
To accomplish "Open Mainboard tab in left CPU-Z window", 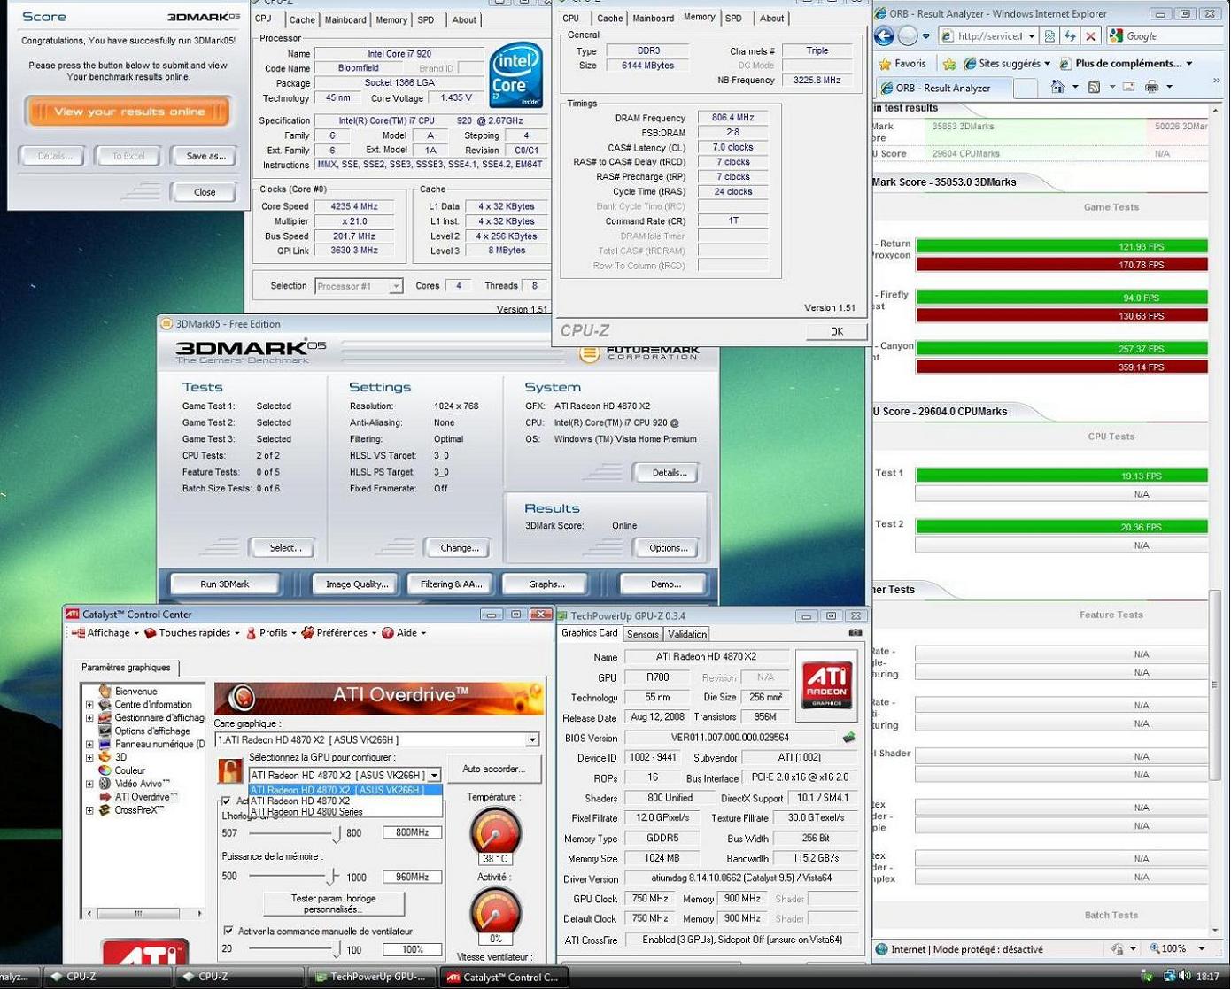I will pos(345,19).
